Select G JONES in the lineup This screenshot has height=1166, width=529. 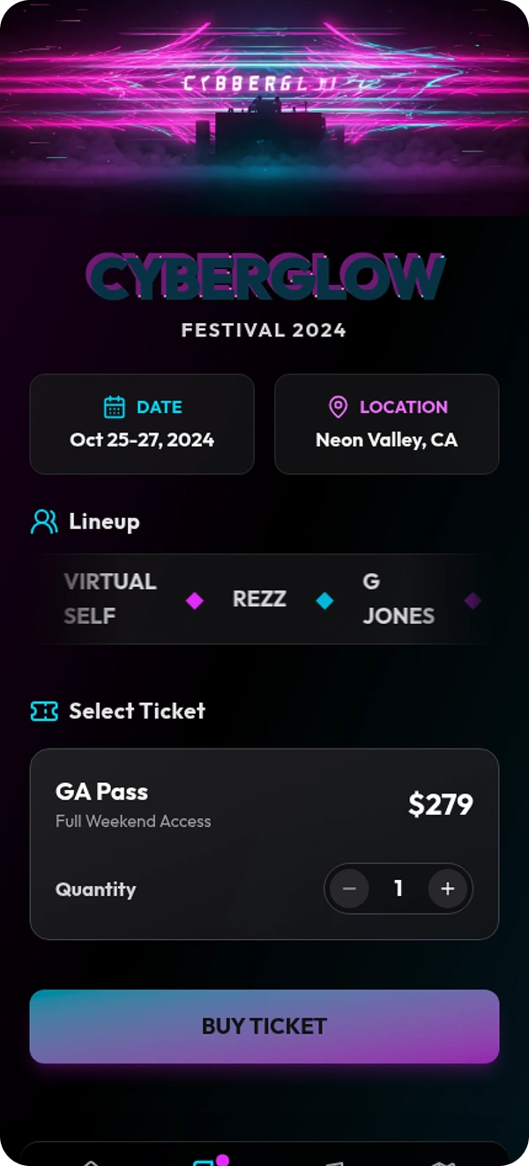(399, 598)
